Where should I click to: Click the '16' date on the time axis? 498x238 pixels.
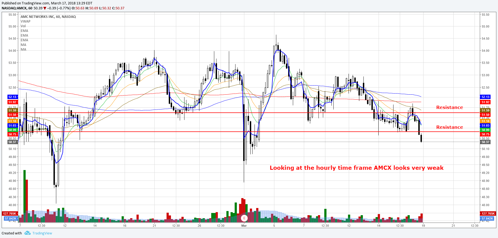pos(125,226)
